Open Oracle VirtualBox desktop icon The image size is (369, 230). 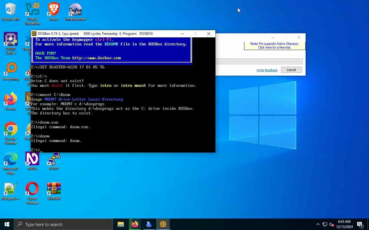point(32,14)
